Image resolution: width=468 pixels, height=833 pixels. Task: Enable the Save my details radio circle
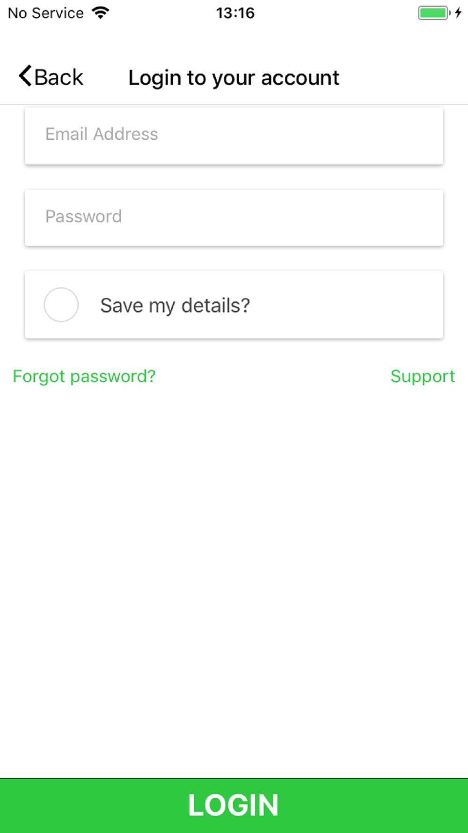[61, 305]
